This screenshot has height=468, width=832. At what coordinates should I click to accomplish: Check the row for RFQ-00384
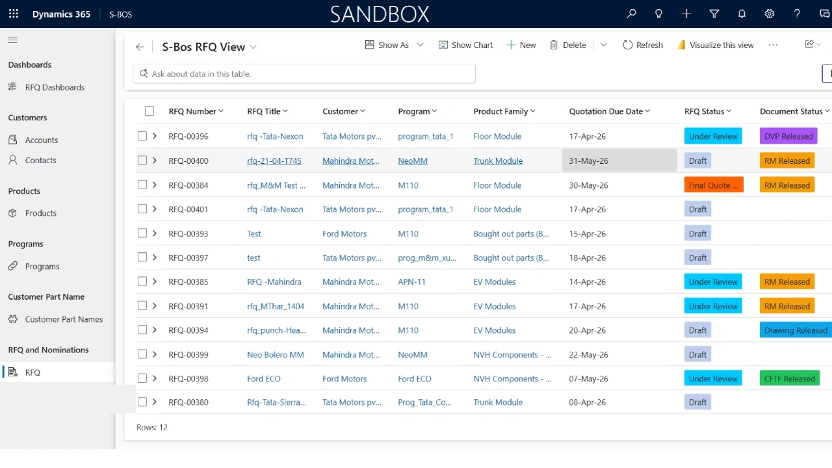pos(142,185)
